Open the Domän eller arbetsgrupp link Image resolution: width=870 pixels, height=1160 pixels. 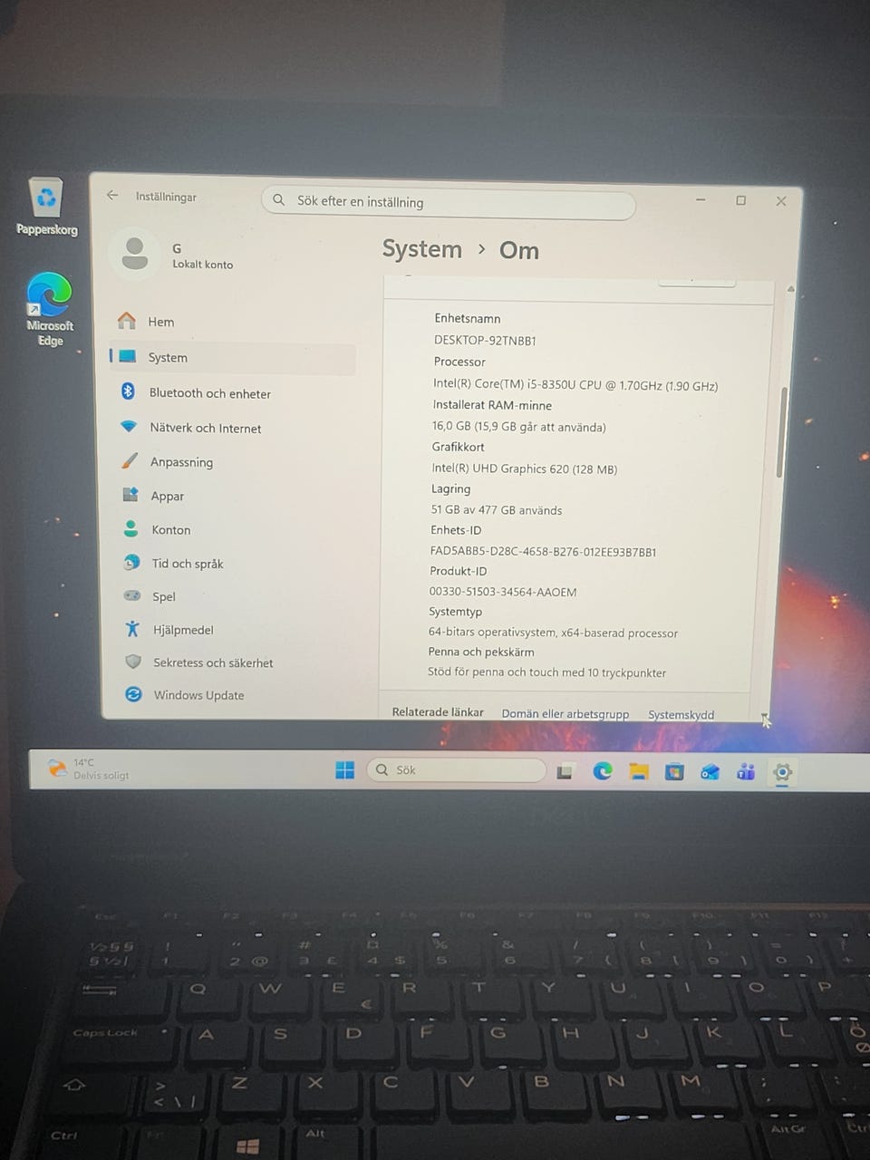click(x=565, y=714)
